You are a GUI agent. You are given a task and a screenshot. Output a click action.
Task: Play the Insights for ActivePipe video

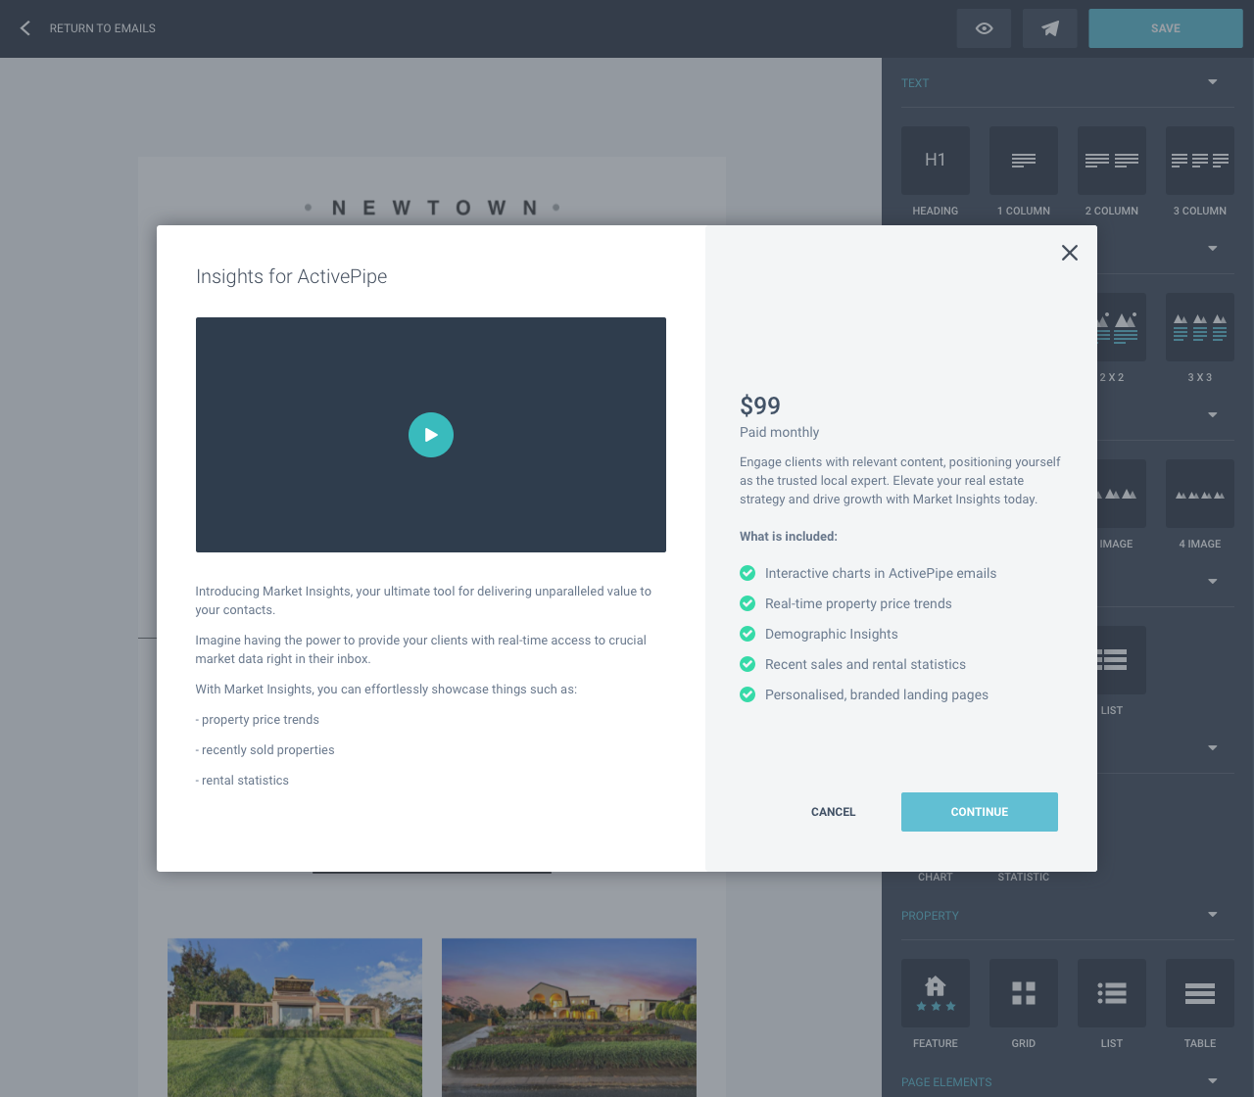pos(431,435)
